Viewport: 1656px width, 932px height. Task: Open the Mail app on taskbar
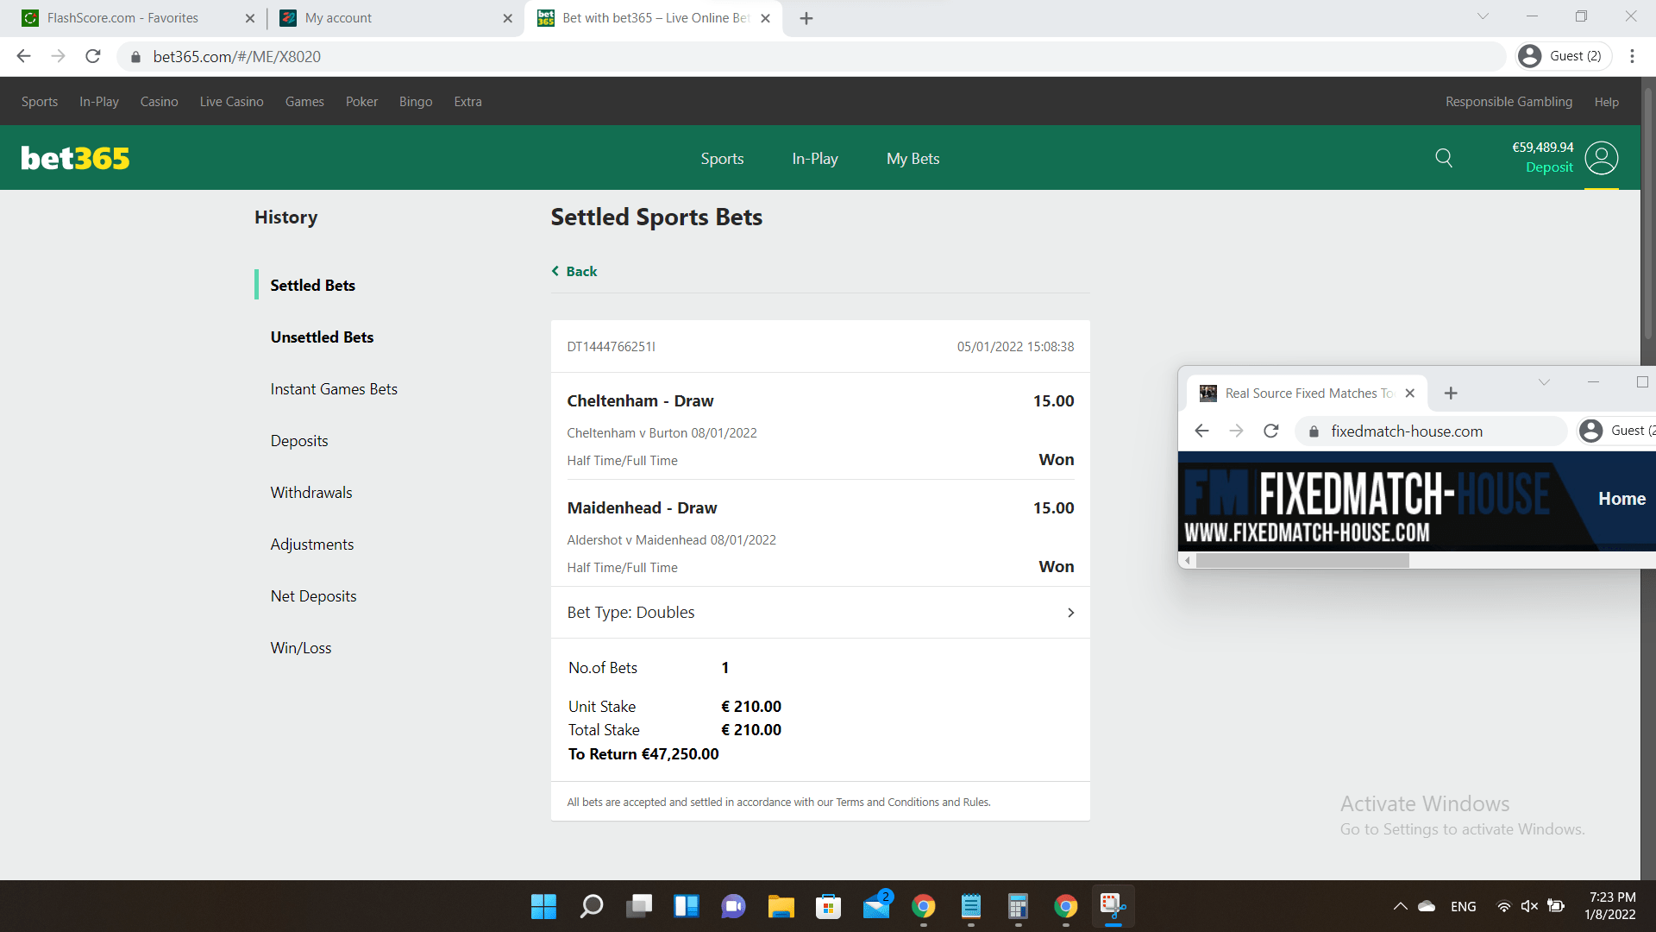[876, 906]
